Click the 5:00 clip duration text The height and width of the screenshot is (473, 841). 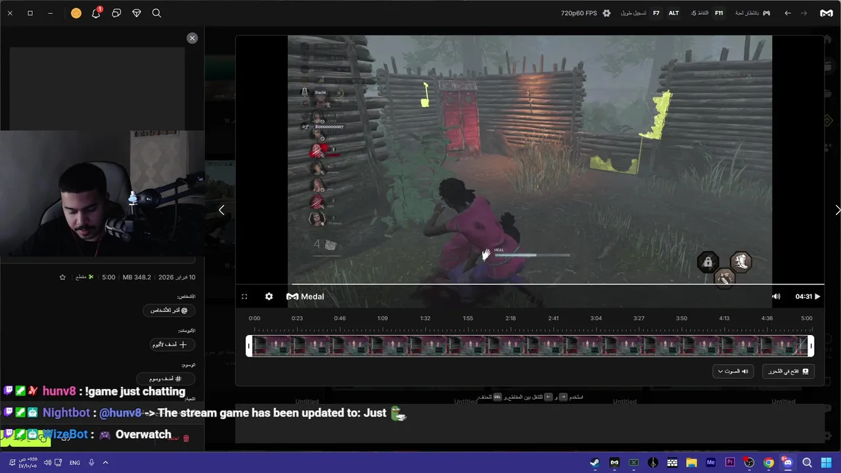(109, 277)
